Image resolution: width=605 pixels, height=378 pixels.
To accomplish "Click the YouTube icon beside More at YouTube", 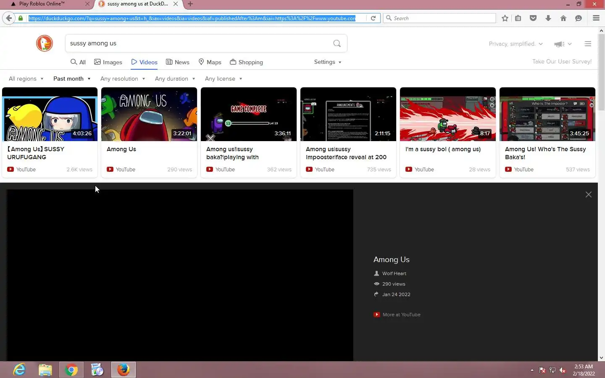I will pyautogui.click(x=376, y=315).
